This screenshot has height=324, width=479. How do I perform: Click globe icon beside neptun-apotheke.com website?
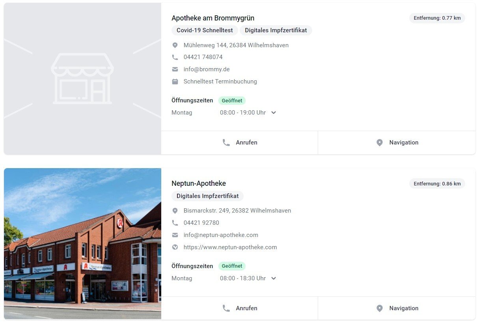(175, 247)
